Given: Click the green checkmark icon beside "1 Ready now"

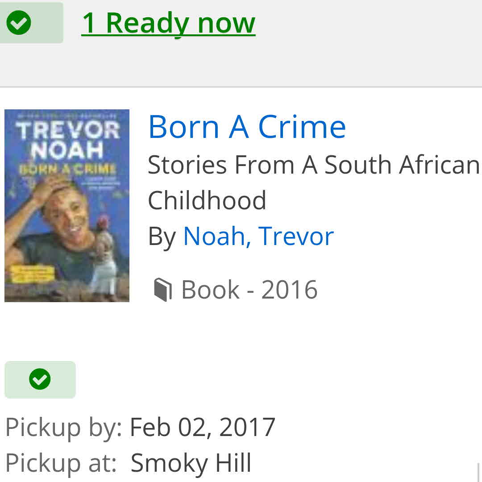Looking at the screenshot, I should click(x=19, y=23).
